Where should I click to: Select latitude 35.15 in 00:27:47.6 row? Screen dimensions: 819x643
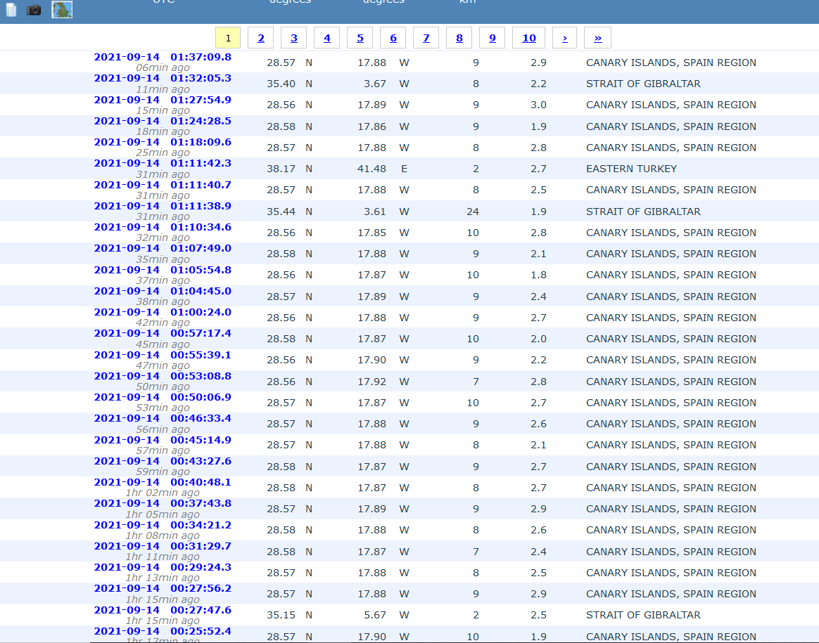281,616
